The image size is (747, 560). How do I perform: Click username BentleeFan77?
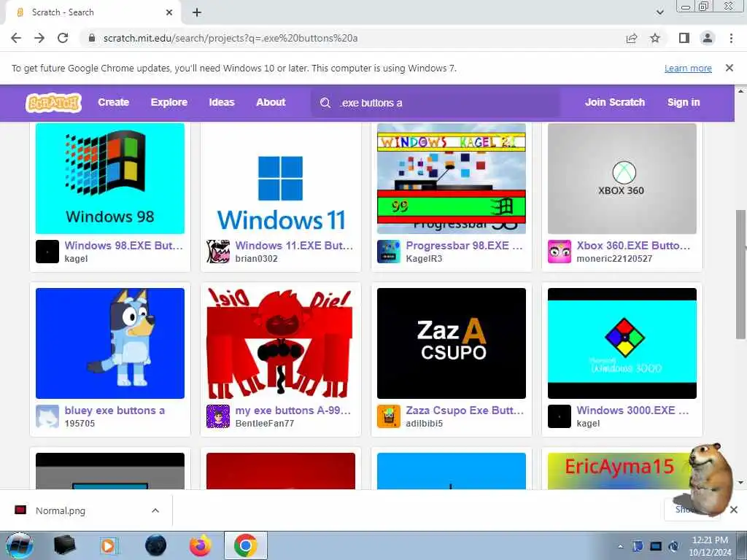265,424
